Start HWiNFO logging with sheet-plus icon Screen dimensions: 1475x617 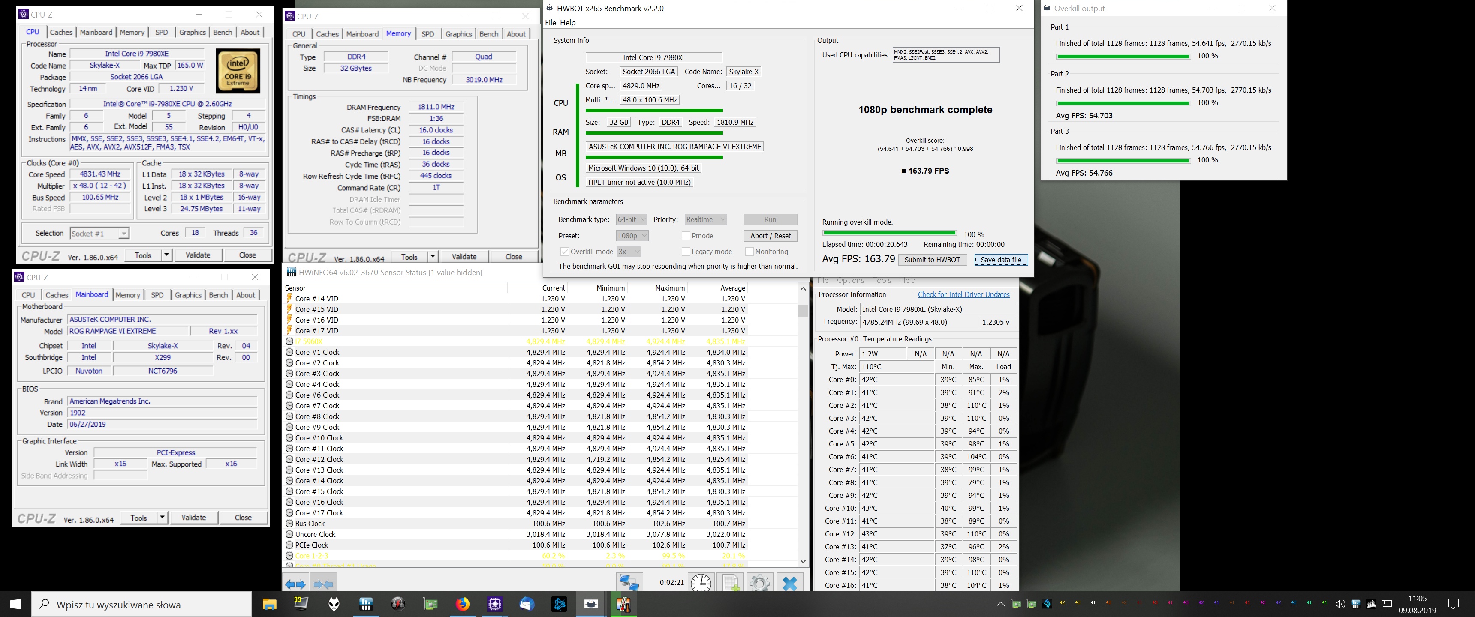point(730,583)
